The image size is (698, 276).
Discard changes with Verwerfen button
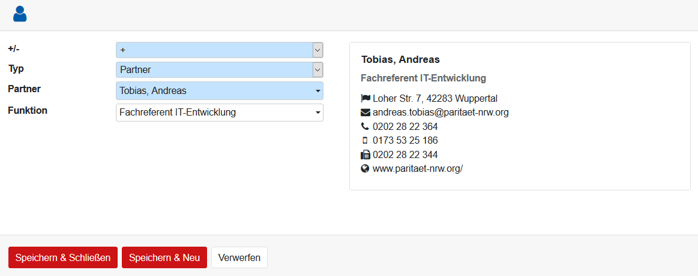pyautogui.click(x=239, y=257)
